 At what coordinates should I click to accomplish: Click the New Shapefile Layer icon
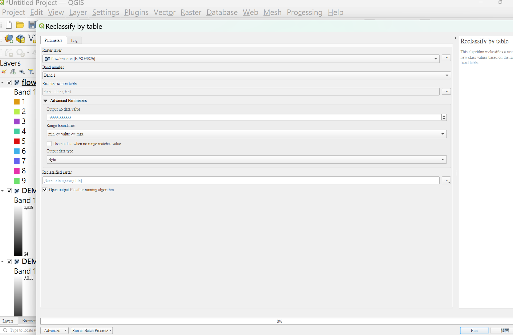[32, 38]
